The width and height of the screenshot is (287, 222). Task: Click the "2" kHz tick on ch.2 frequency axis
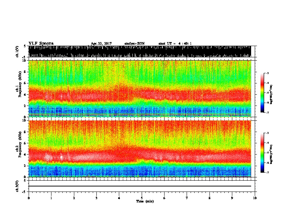point(25,166)
